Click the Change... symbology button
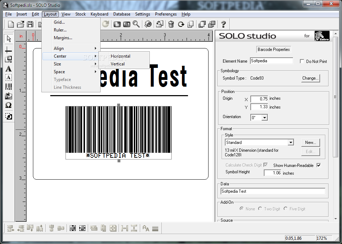342x244 pixels. pyautogui.click(x=310, y=78)
